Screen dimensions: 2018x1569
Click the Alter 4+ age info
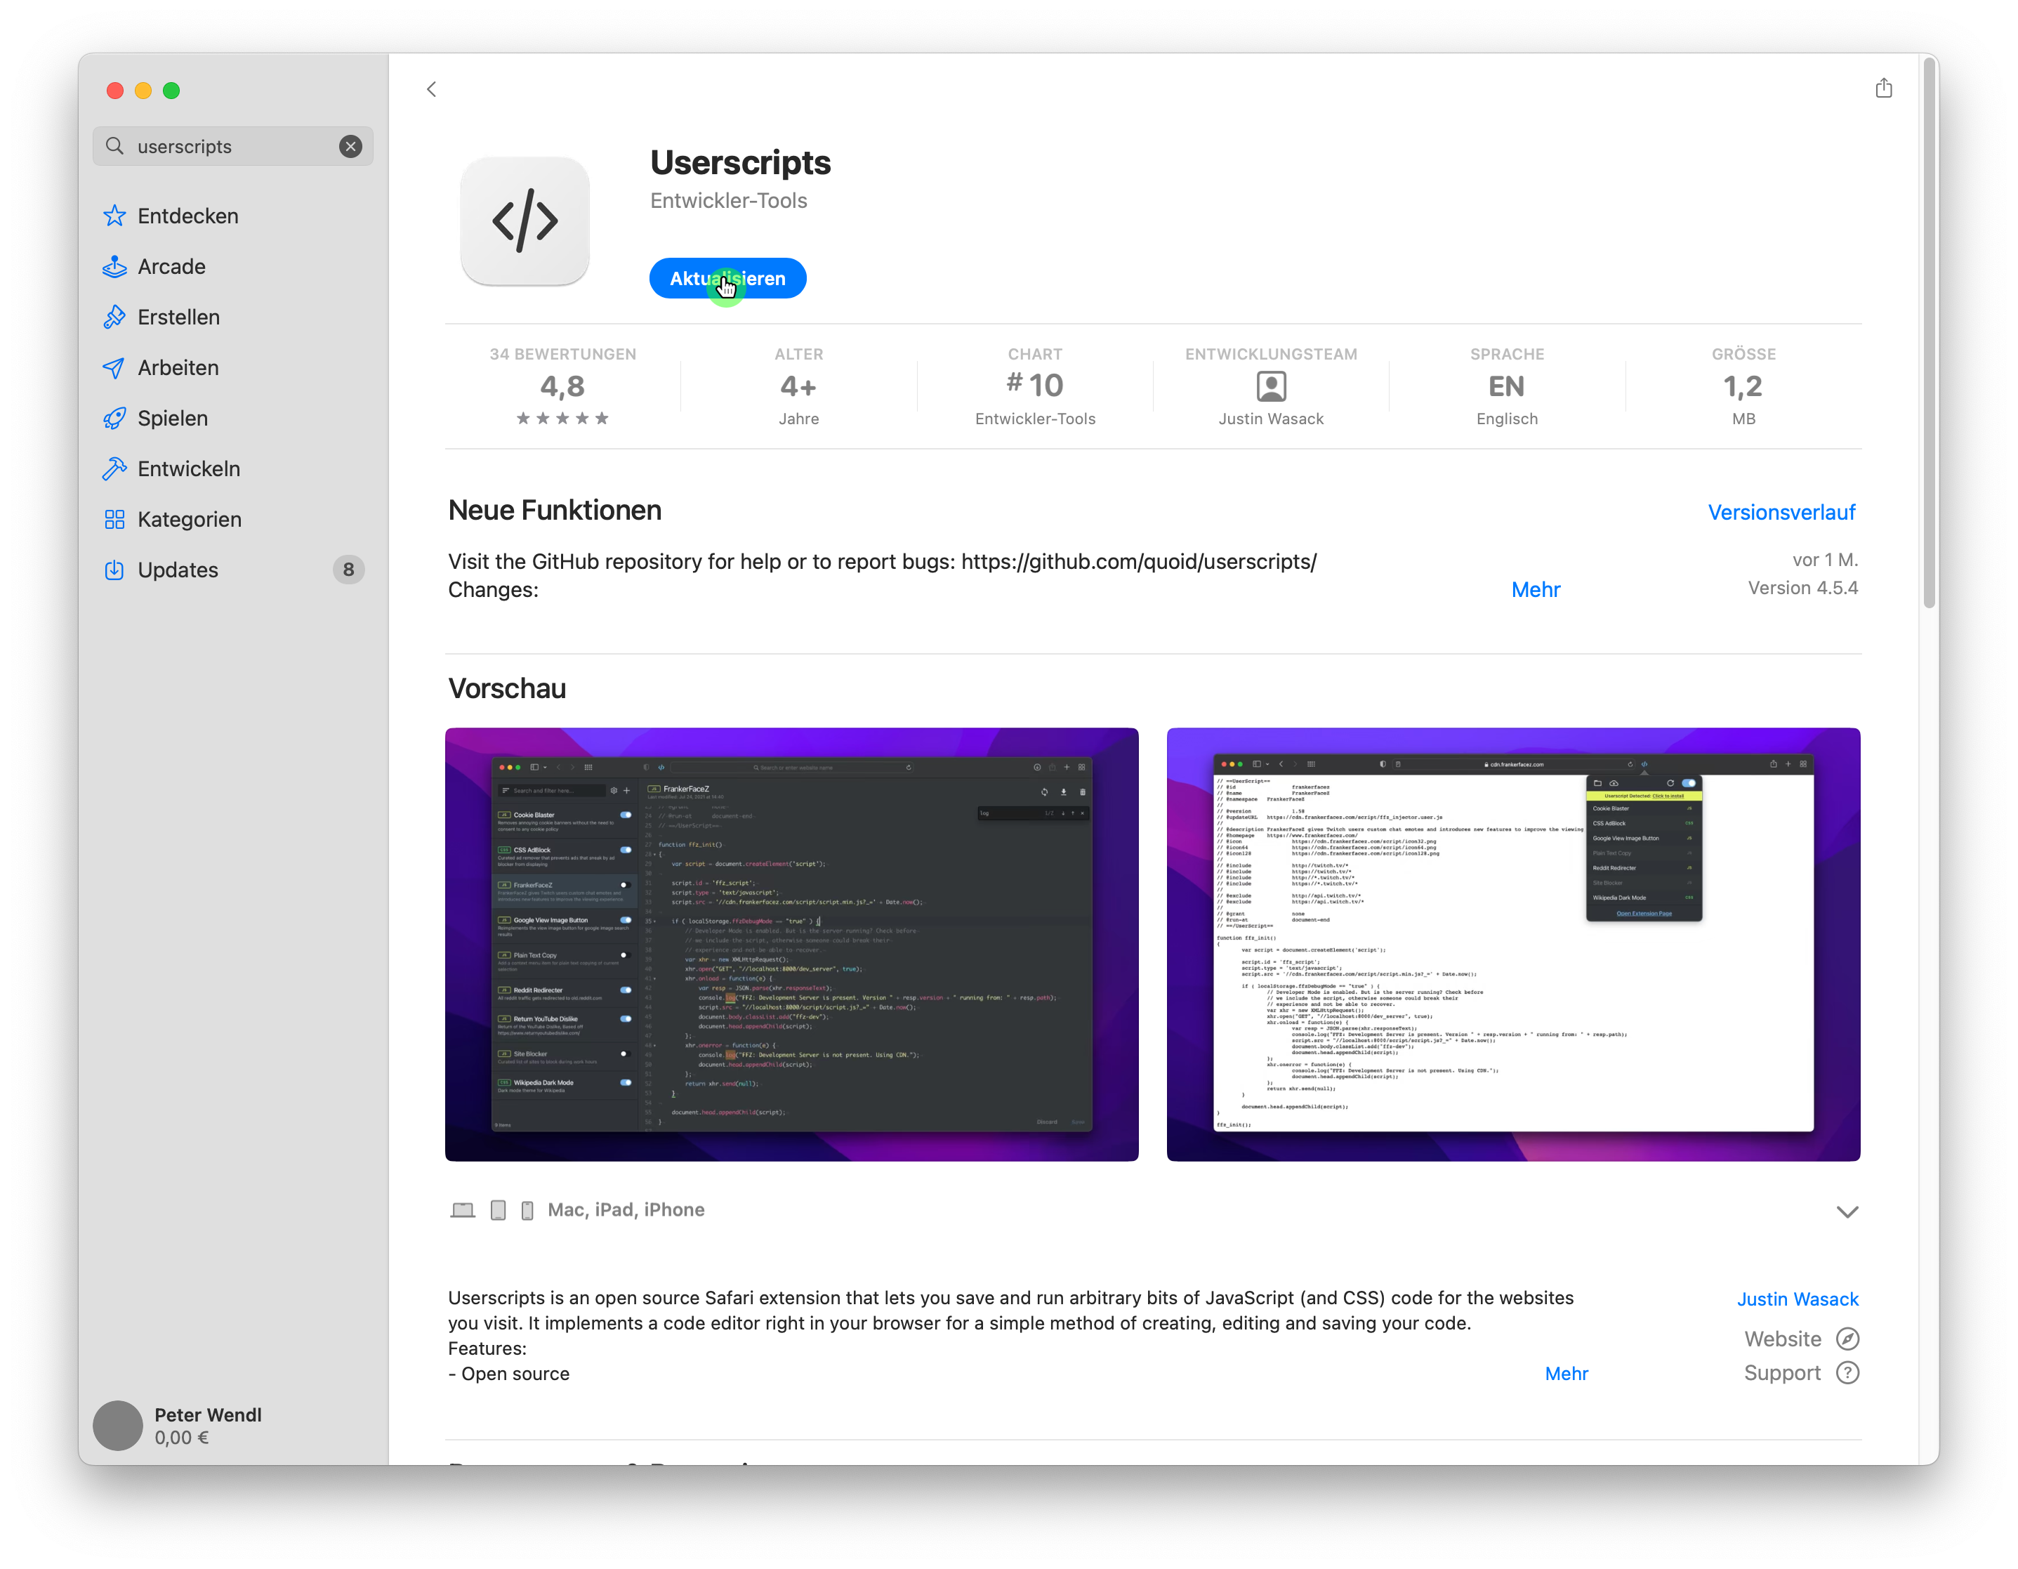click(798, 386)
